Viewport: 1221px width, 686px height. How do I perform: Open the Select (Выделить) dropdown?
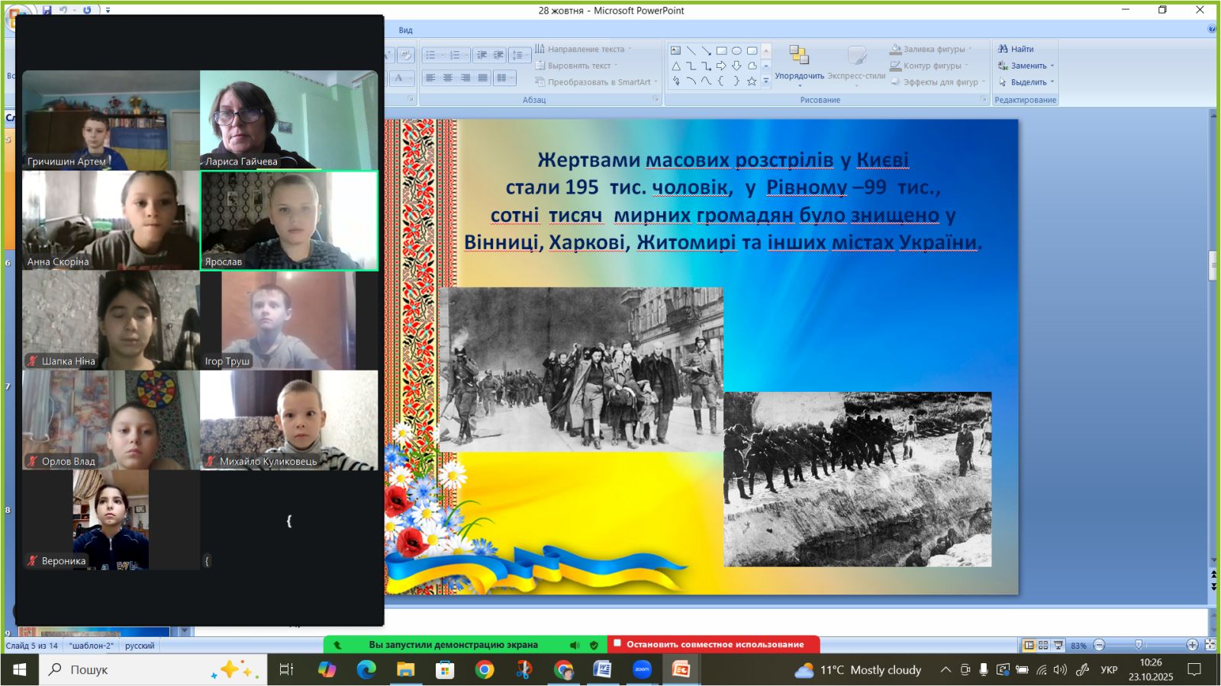1026,82
